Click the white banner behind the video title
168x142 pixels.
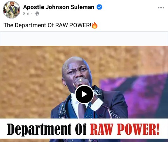point(84,129)
